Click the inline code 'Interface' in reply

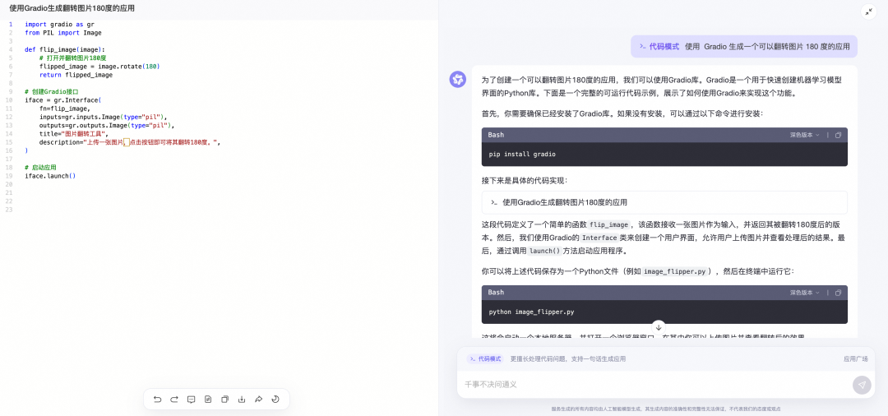[x=599, y=238]
